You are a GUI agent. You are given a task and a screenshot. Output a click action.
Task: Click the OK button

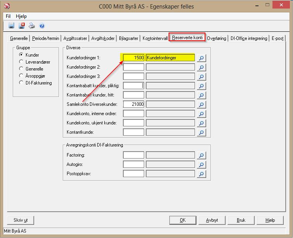(x=183, y=220)
